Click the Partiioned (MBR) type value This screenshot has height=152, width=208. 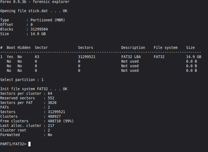(48, 20)
